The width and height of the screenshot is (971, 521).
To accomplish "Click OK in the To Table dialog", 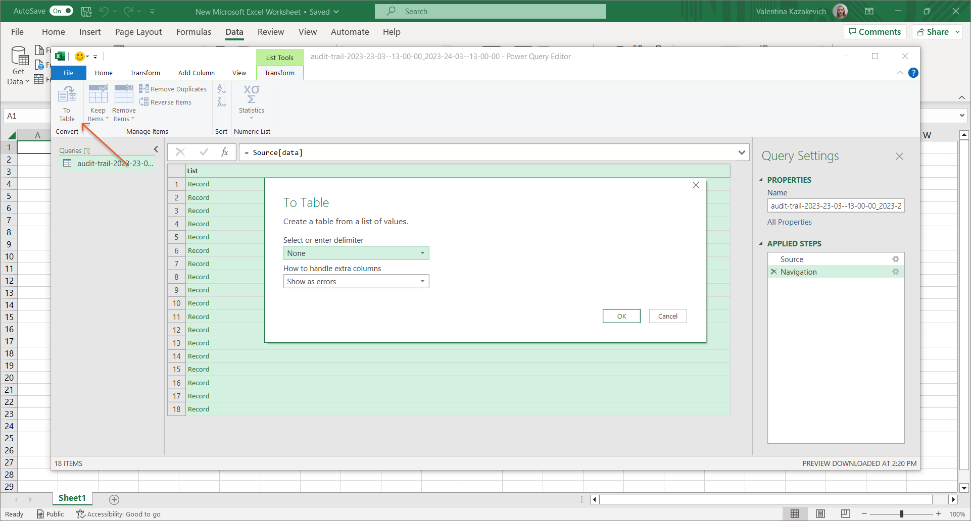I will pos(621,316).
